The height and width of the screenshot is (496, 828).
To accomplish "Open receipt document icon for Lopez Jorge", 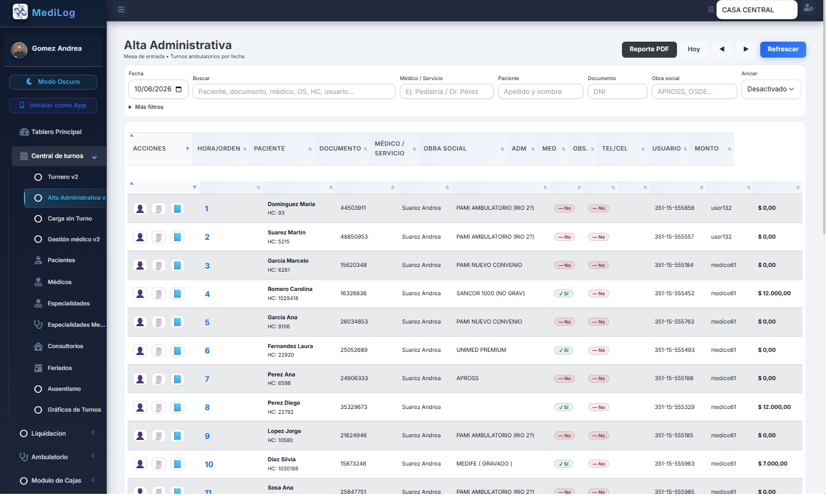I will click(x=159, y=436).
